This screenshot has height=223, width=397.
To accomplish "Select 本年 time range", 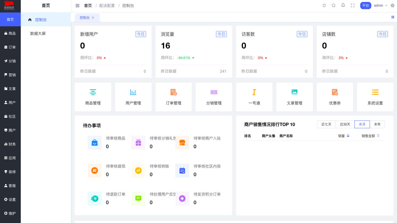I will tap(377, 124).
